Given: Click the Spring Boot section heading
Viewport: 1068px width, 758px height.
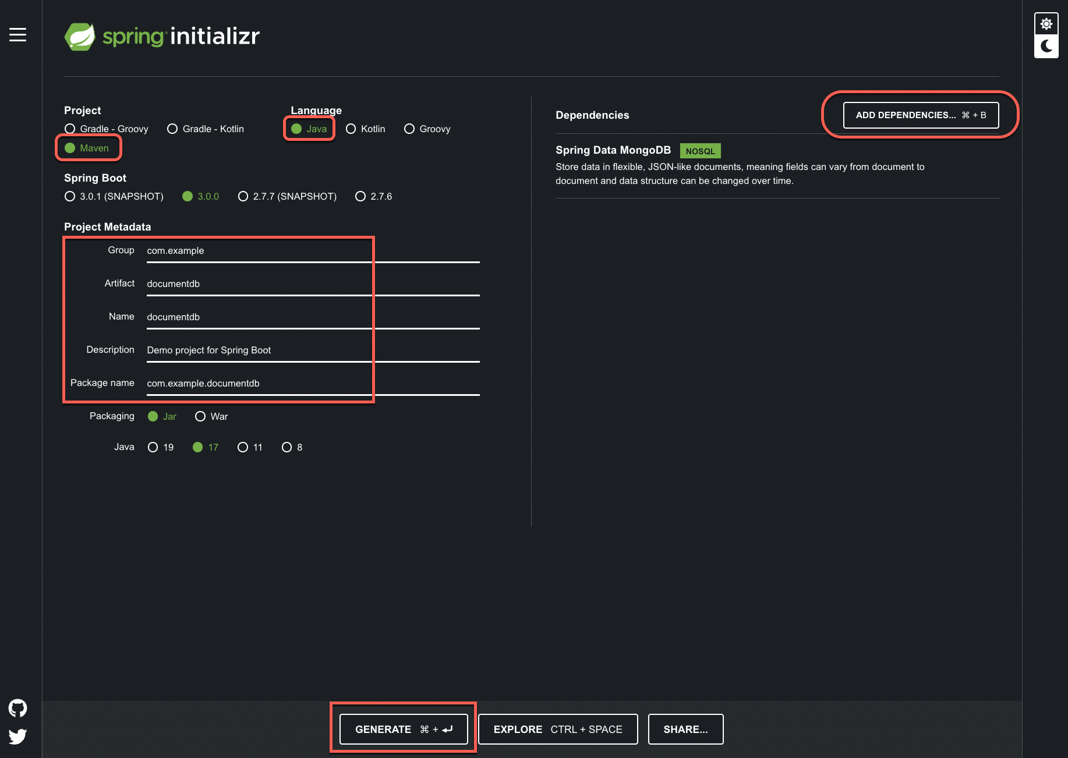Looking at the screenshot, I should tap(95, 178).
